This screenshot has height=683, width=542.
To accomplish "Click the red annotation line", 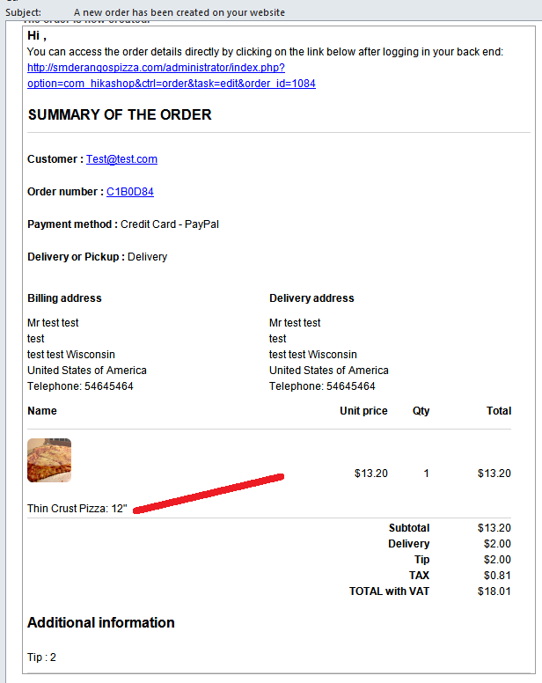I will coord(209,493).
